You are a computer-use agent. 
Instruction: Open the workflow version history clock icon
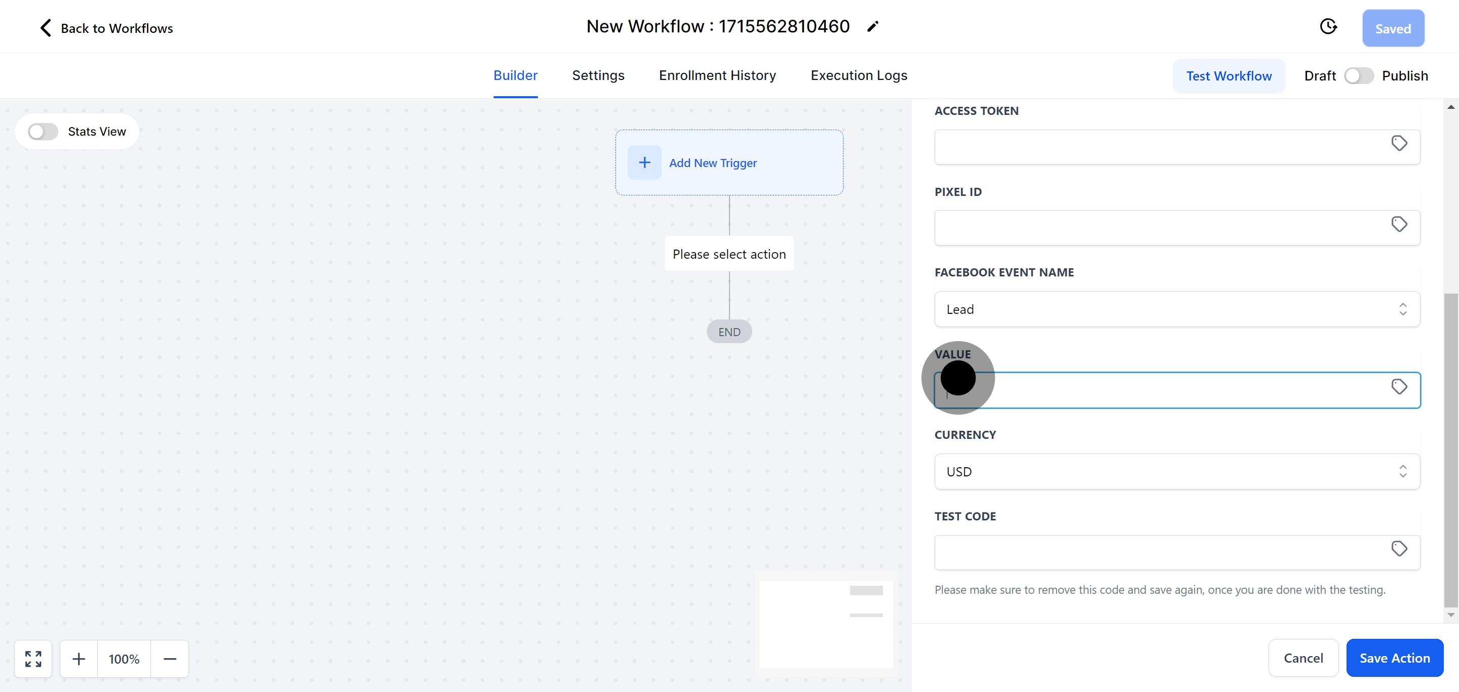point(1328,27)
